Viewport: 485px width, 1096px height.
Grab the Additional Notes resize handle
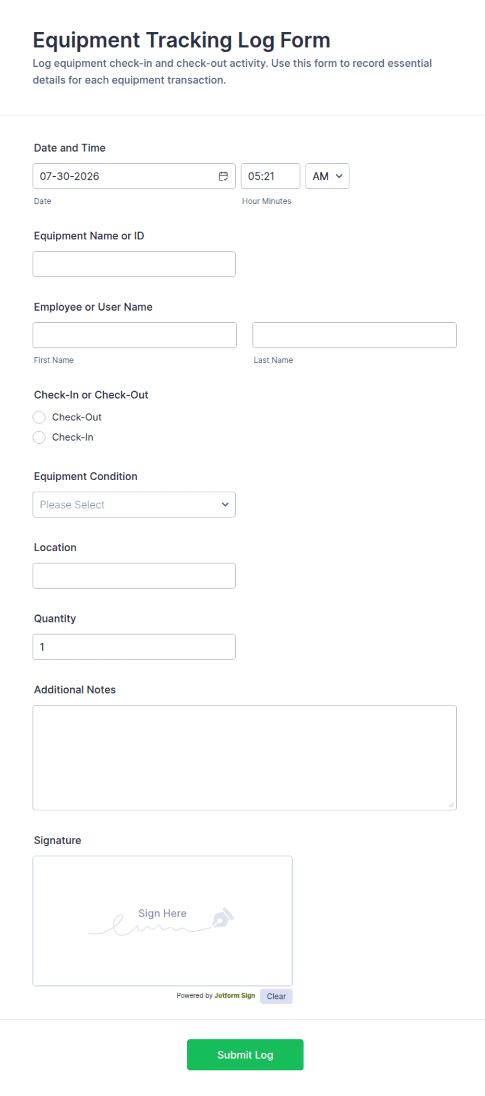point(451,805)
